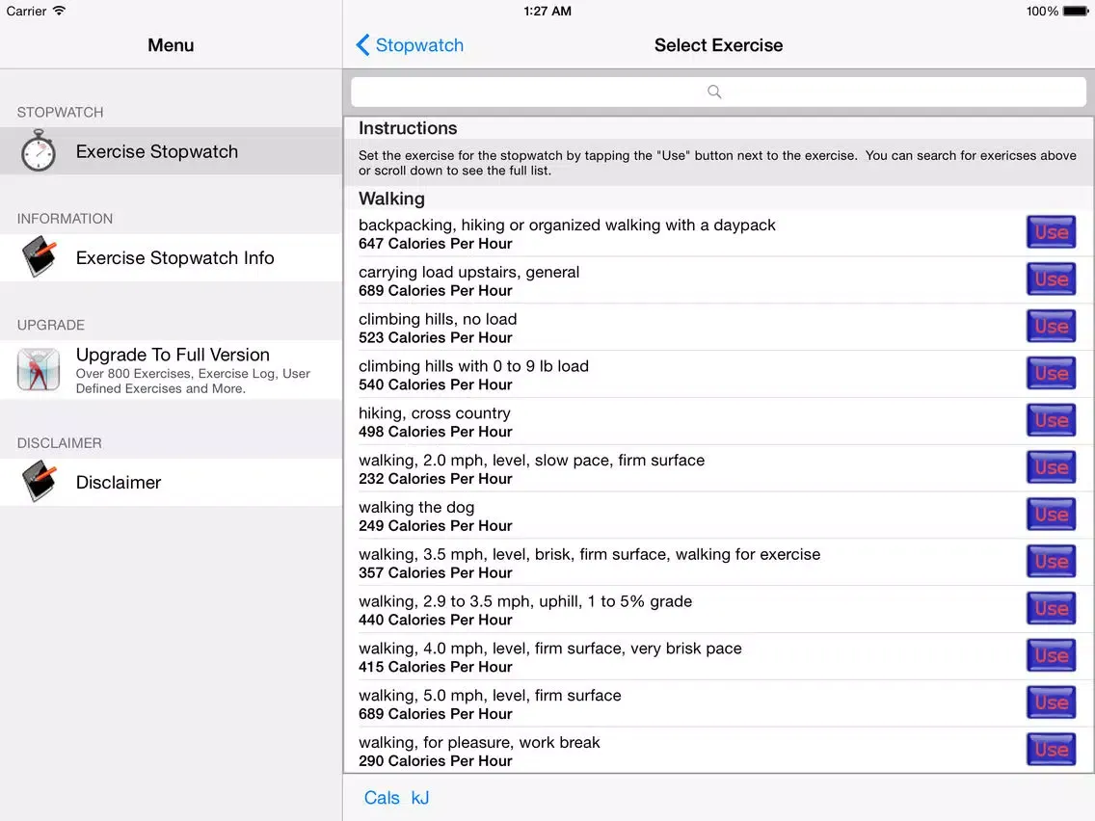This screenshot has width=1095, height=821.
Task: Tap the Disclaimer notebook icon
Action: click(x=40, y=481)
